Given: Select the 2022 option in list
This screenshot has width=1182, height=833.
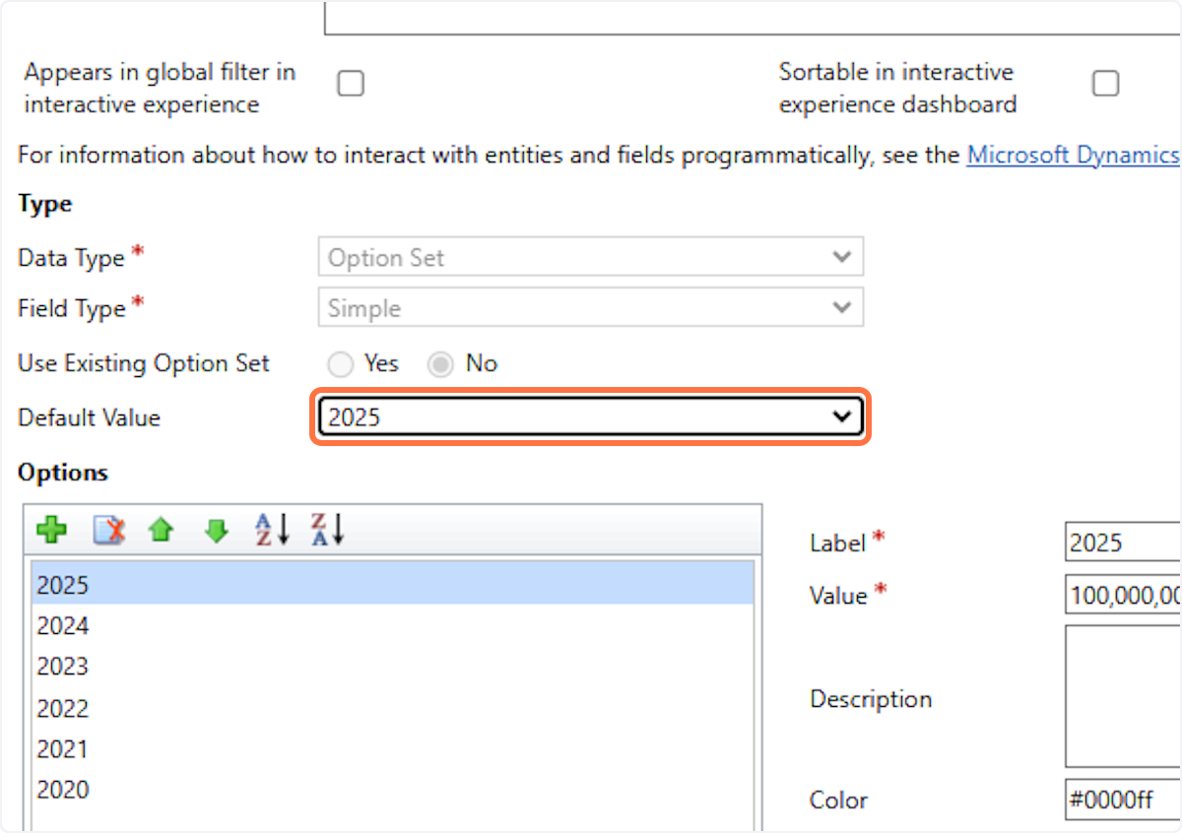Looking at the screenshot, I should [63, 709].
